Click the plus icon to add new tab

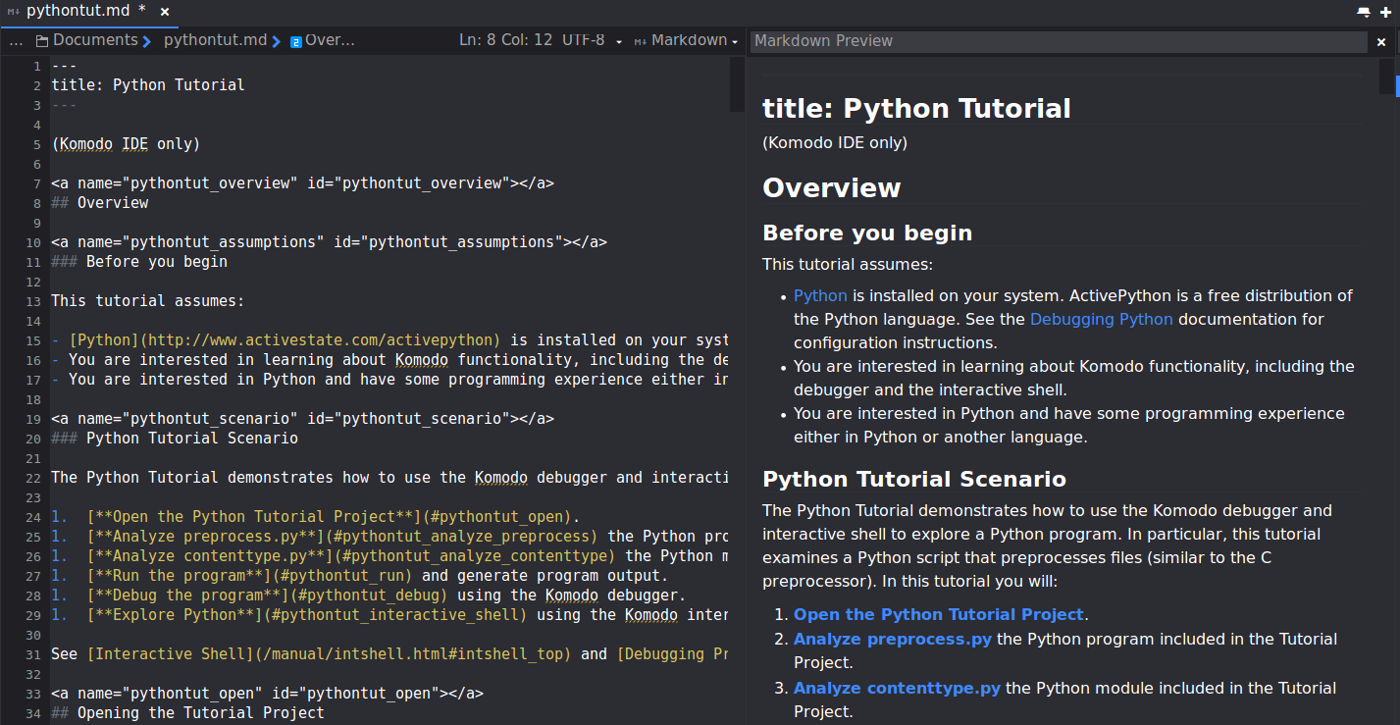(1385, 12)
